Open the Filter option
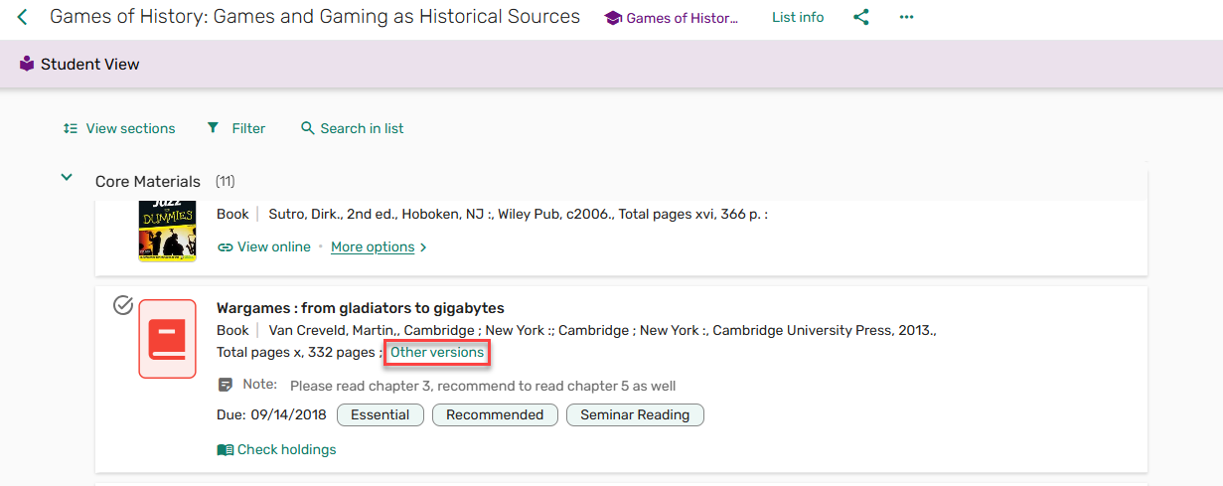 pyautogui.click(x=248, y=128)
